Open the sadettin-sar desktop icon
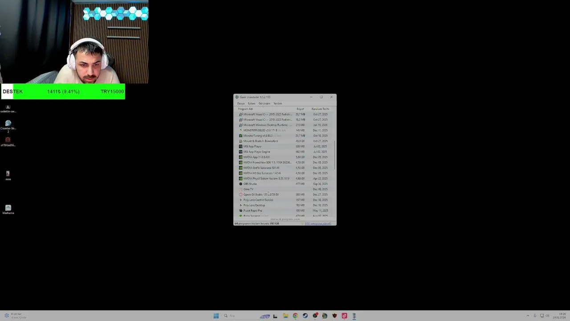 [8, 109]
